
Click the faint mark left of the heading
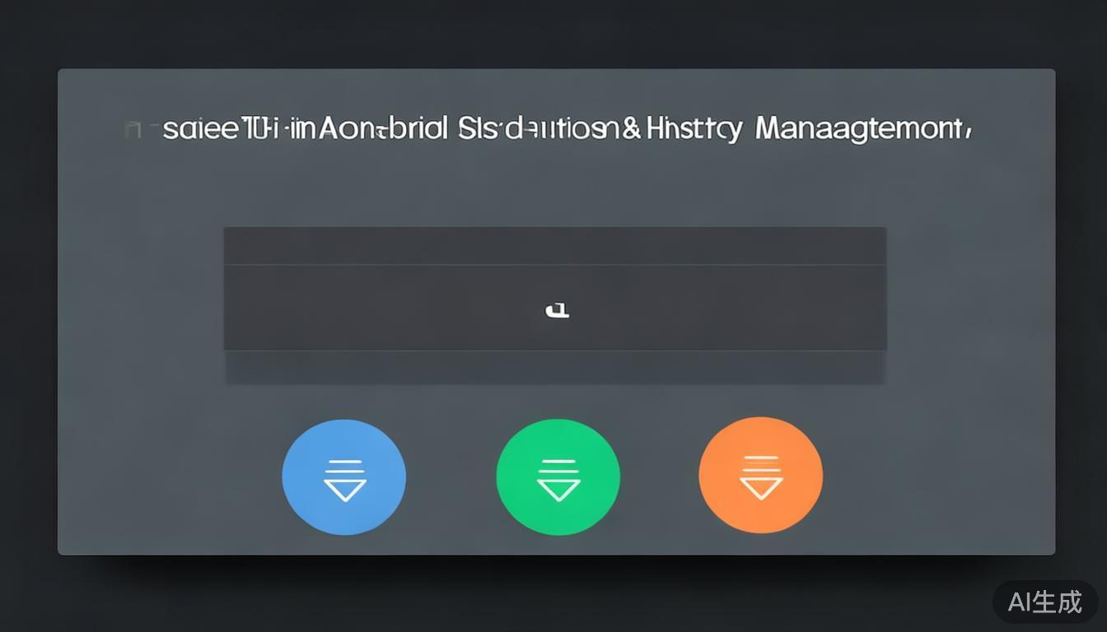128,130
